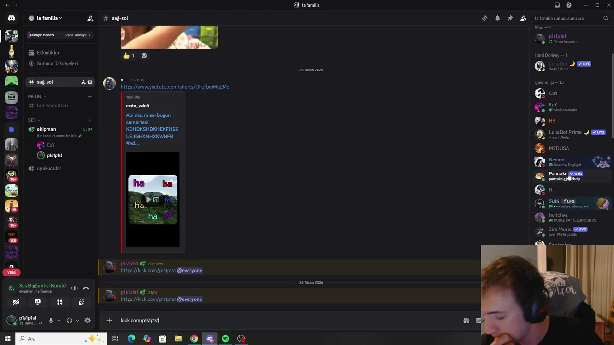Open Sunucu Takviyeleri item
Image resolution: width=614 pixels, height=345 pixels.
pos(60,63)
